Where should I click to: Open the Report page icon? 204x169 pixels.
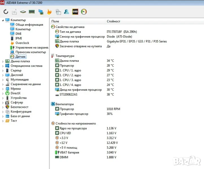14,12
